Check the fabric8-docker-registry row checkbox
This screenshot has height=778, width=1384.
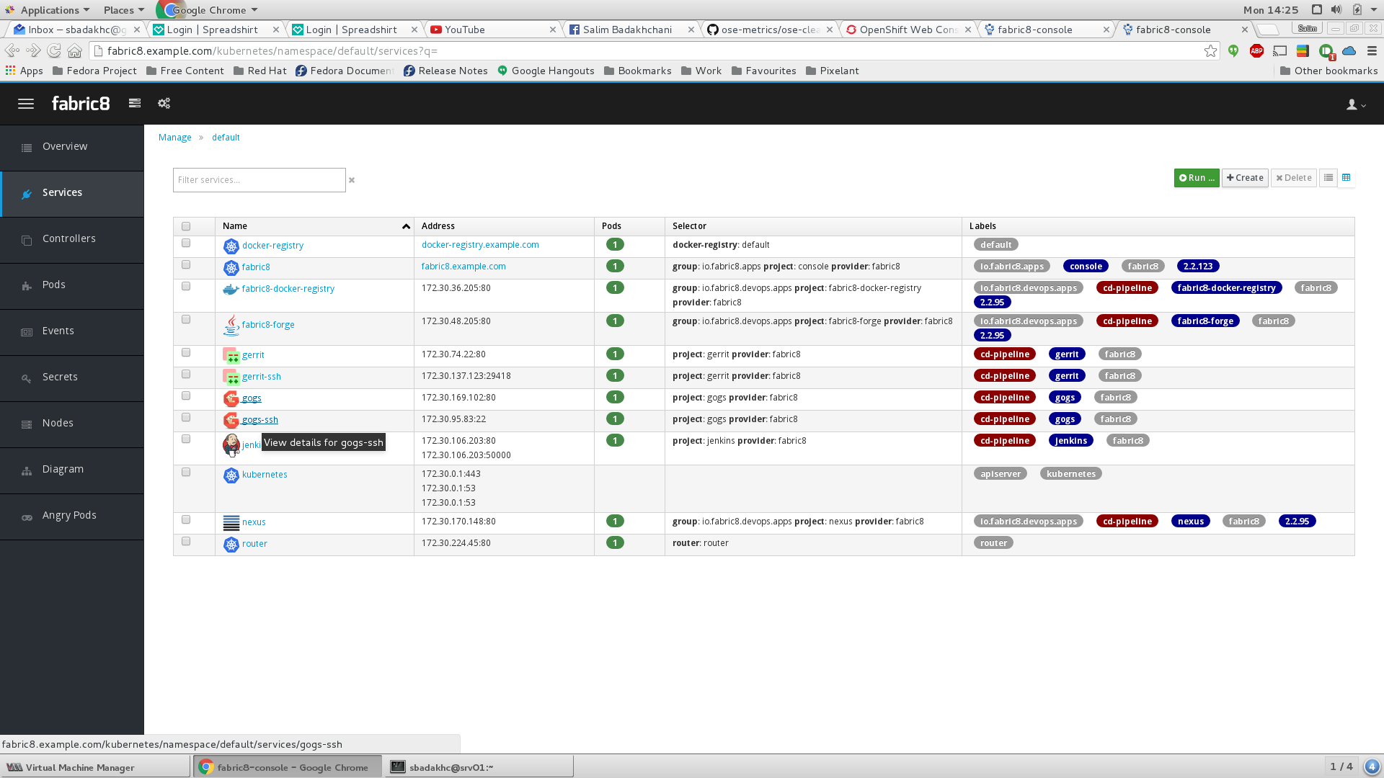pyautogui.click(x=186, y=287)
